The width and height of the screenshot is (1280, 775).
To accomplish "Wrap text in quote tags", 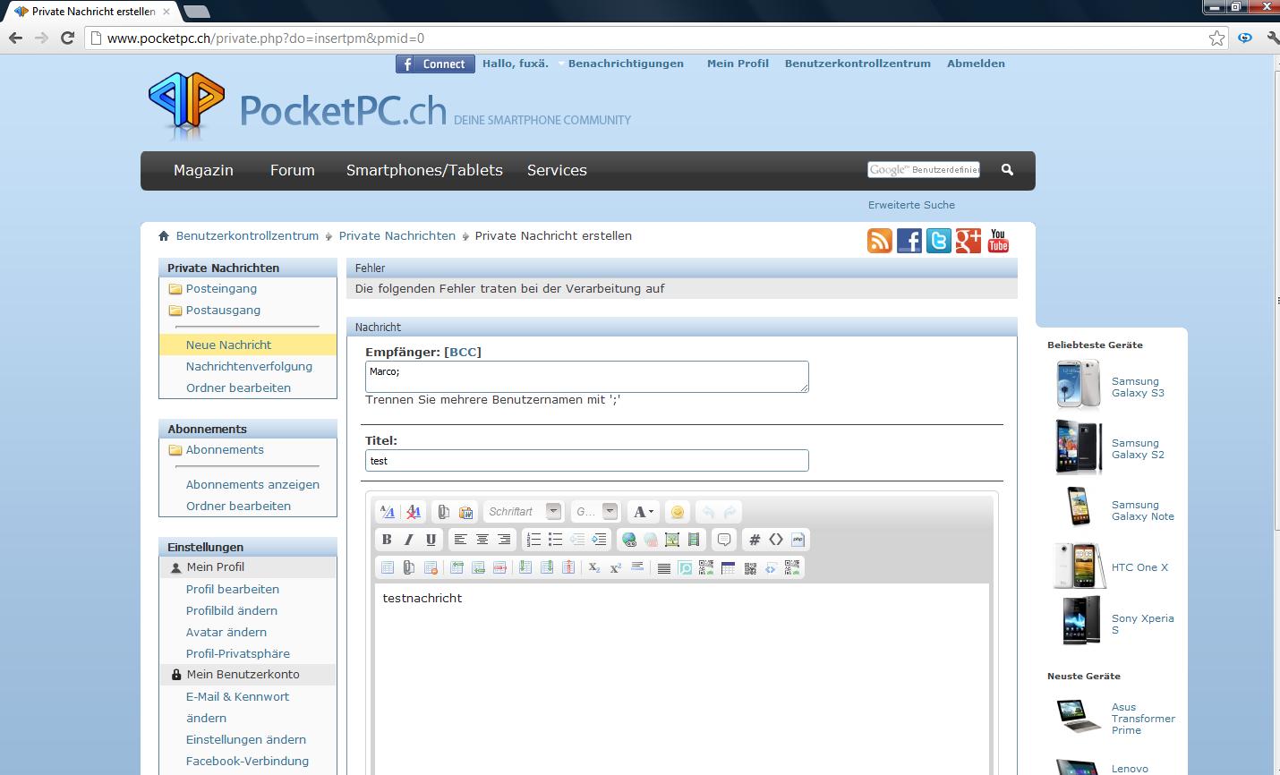I will (x=724, y=540).
